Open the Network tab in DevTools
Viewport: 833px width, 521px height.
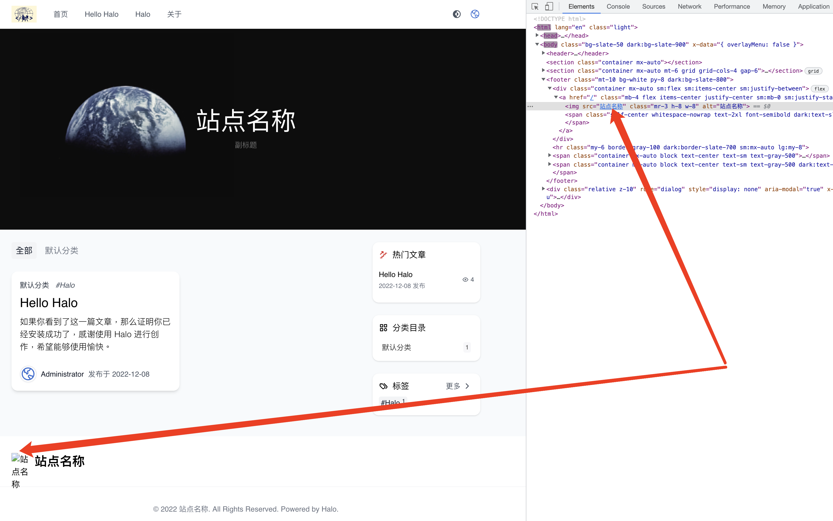click(x=689, y=6)
